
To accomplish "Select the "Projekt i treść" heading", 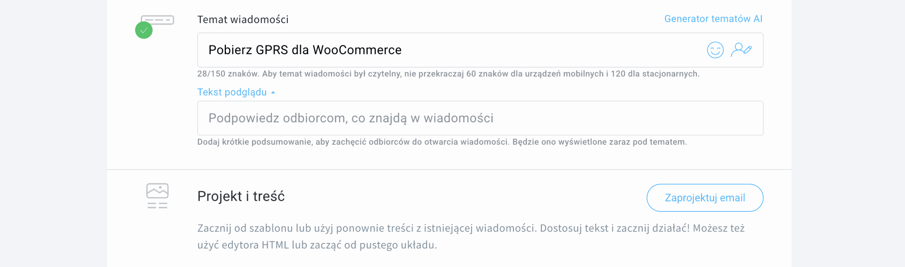I will (241, 196).
